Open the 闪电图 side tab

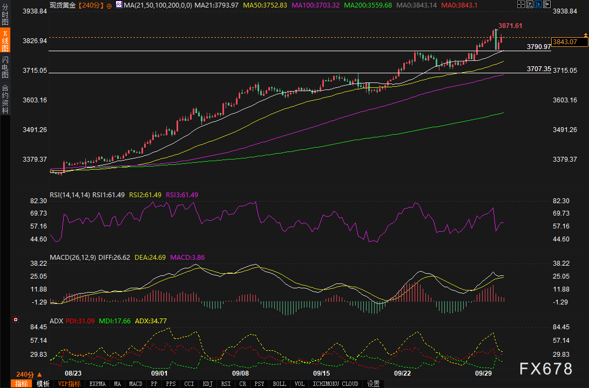[5, 67]
